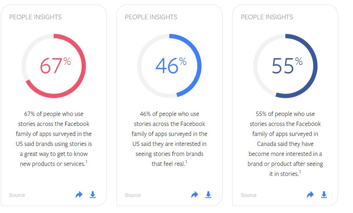The height and width of the screenshot is (213, 353).
Task: Select People Insights heading on second card
Action: [151, 17]
